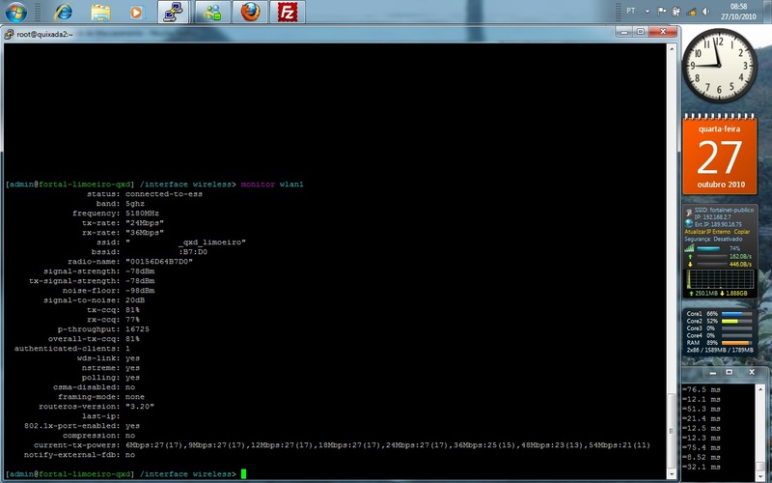The image size is (772, 483).
Task: Click the '=76.5 ms' line in ping window
Action: 702,389
